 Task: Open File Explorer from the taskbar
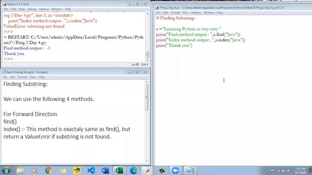20,171
